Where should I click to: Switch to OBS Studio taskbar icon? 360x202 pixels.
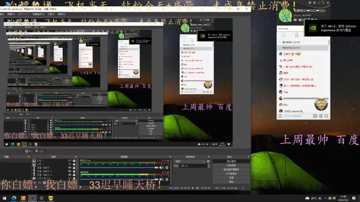(32, 198)
